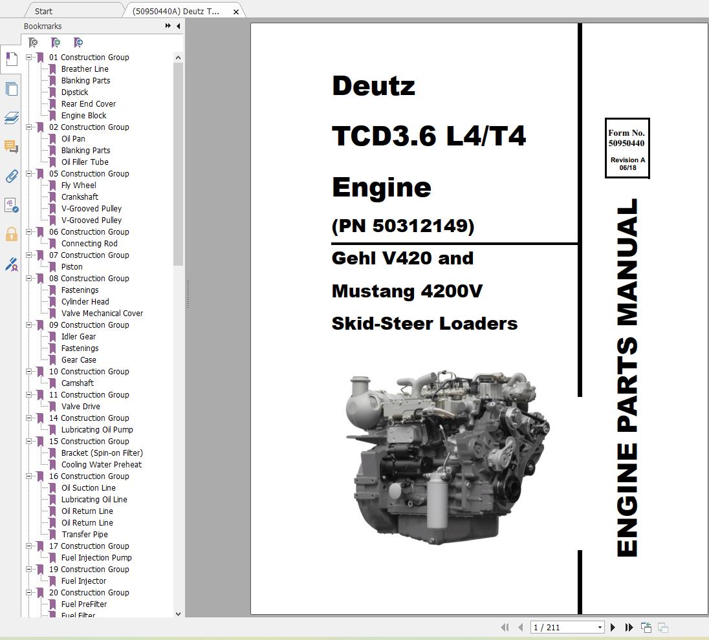Select the Fuel Injector bookmark
709x640 pixels.
point(83,581)
